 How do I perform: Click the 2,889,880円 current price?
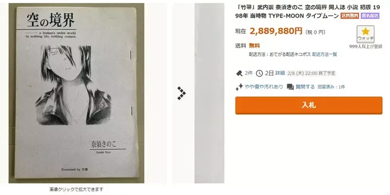276,31
